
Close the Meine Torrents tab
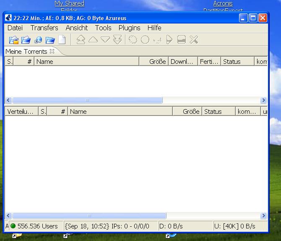52,51
